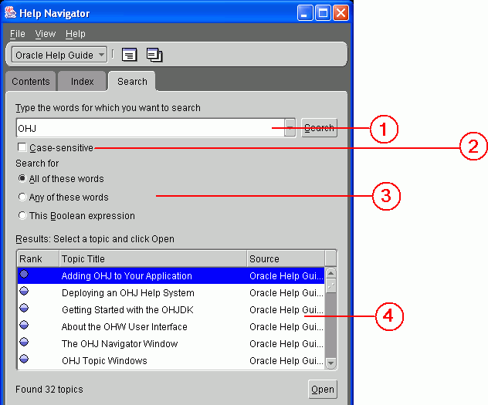Image resolution: width=488 pixels, height=405 pixels.
Task: Select result 'About the OHW User Interface'
Action: [171, 326]
